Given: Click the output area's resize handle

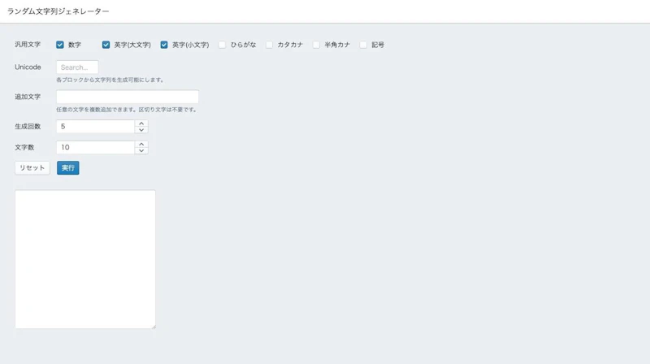Looking at the screenshot, I should [x=154, y=327].
